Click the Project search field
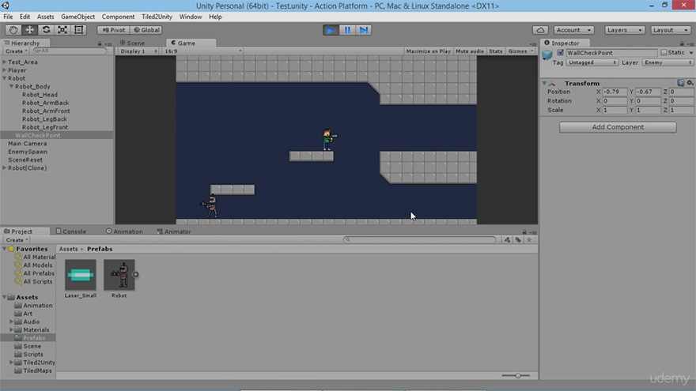The width and height of the screenshot is (696, 391). coord(419,240)
